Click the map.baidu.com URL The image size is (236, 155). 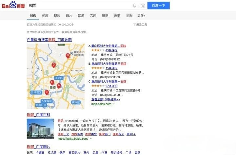point(101,104)
